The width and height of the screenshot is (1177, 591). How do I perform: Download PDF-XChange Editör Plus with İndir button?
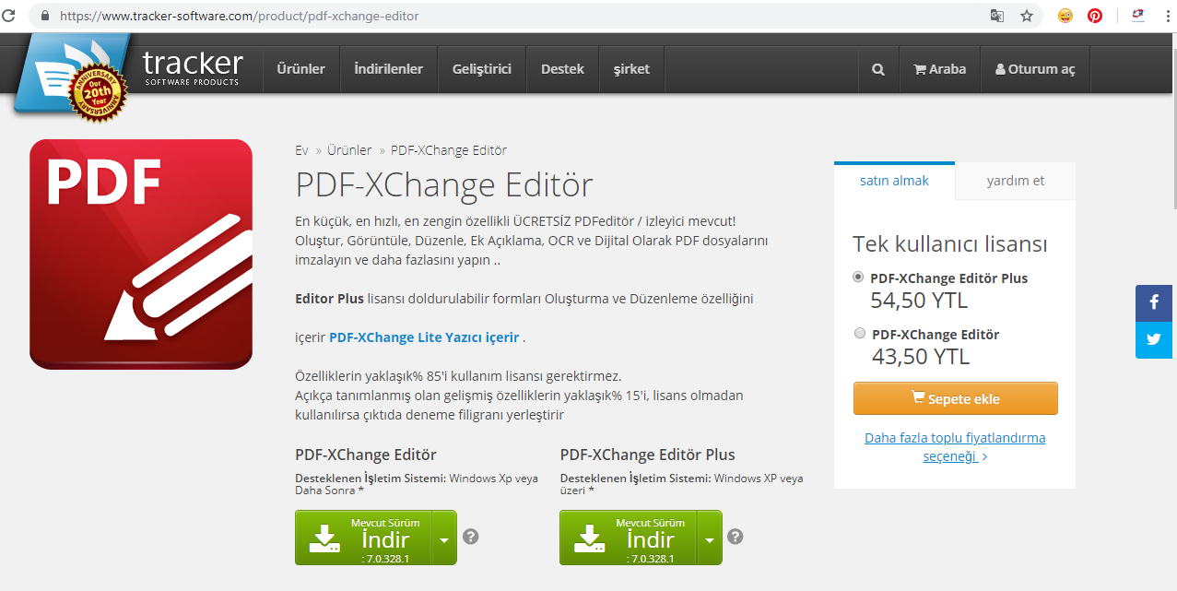point(629,538)
